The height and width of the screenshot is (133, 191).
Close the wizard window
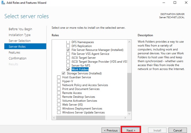pos(186,3)
